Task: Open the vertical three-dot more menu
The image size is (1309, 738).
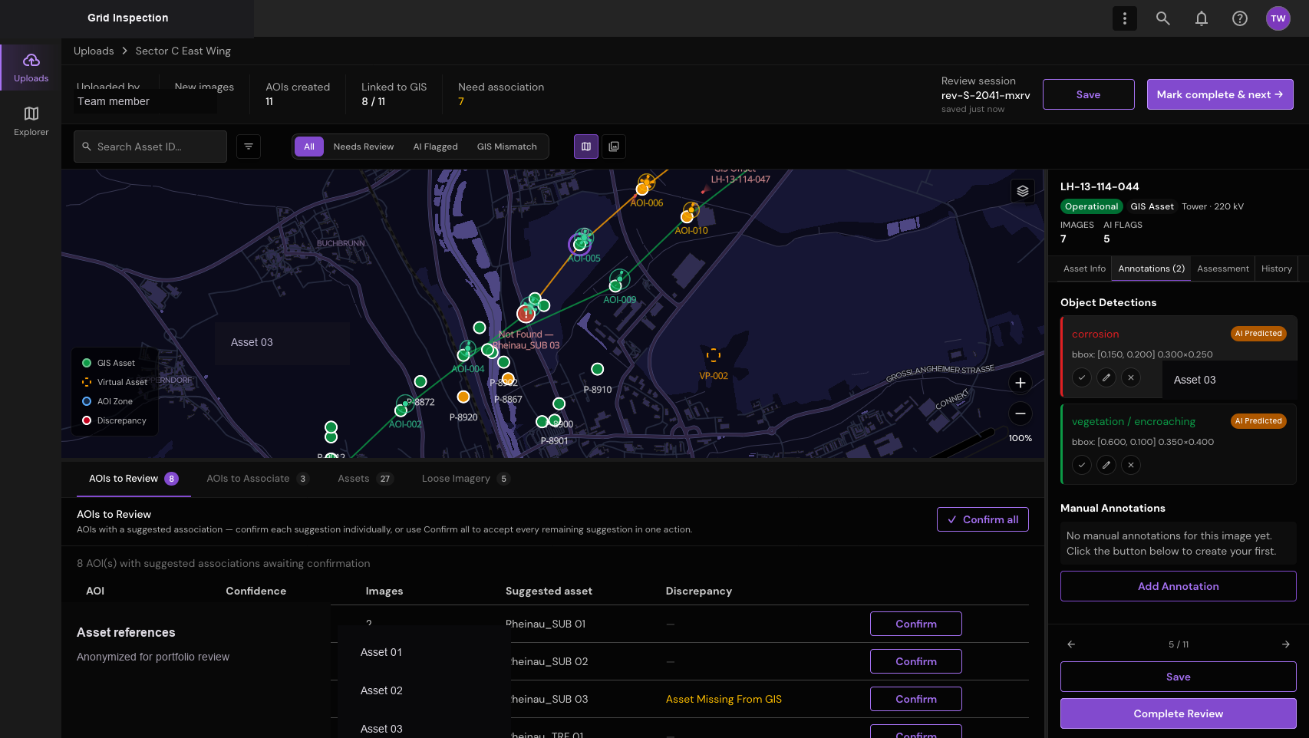Action: coord(1125,18)
